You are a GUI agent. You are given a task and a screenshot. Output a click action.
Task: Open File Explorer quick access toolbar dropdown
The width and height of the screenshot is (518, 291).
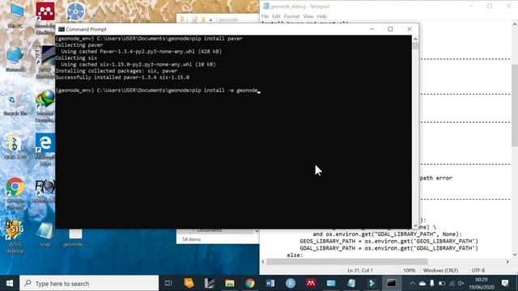pyautogui.click(x=210, y=19)
